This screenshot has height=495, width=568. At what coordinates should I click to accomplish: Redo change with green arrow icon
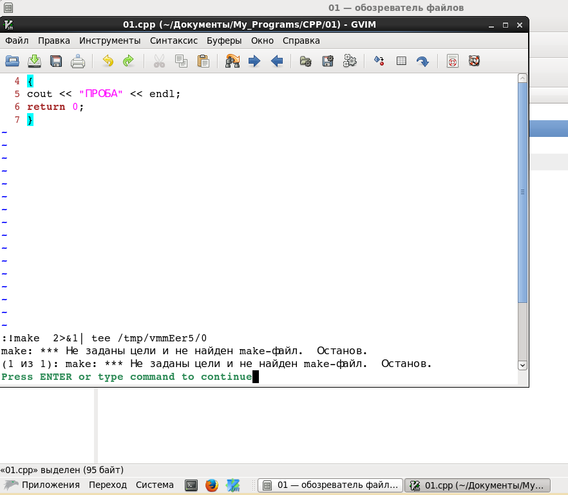coord(128,61)
